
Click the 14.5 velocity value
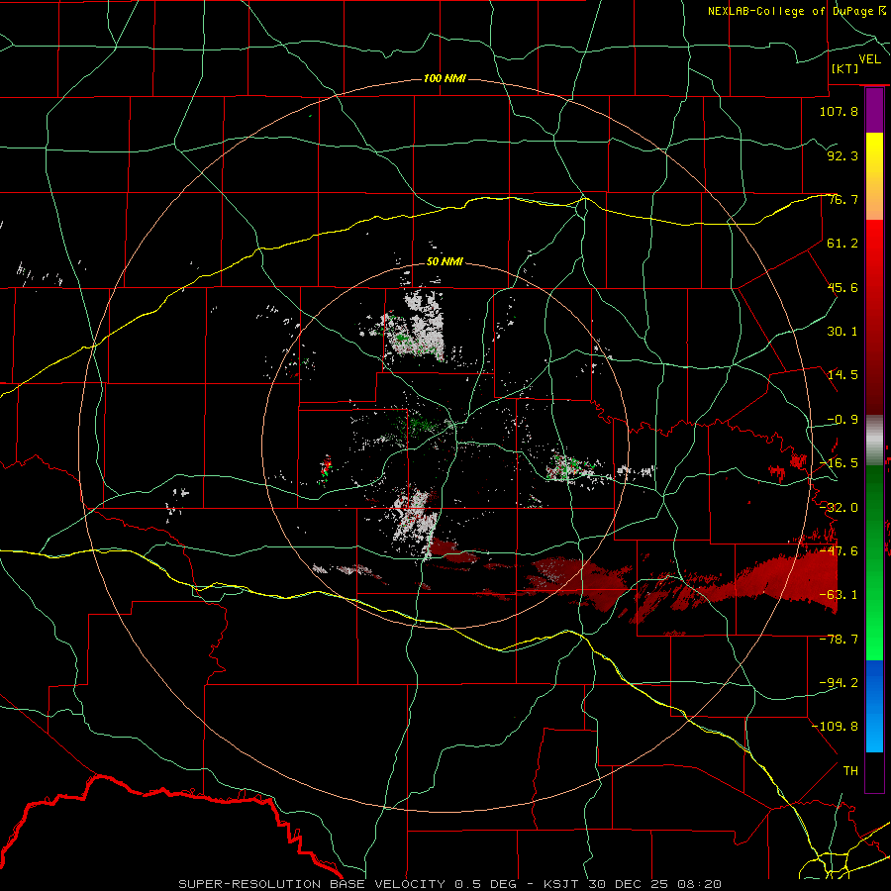tap(842, 375)
